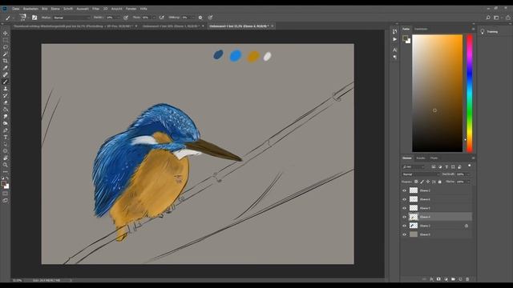
Task: Open the layer filter kind dropdown
Action: [414, 167]
